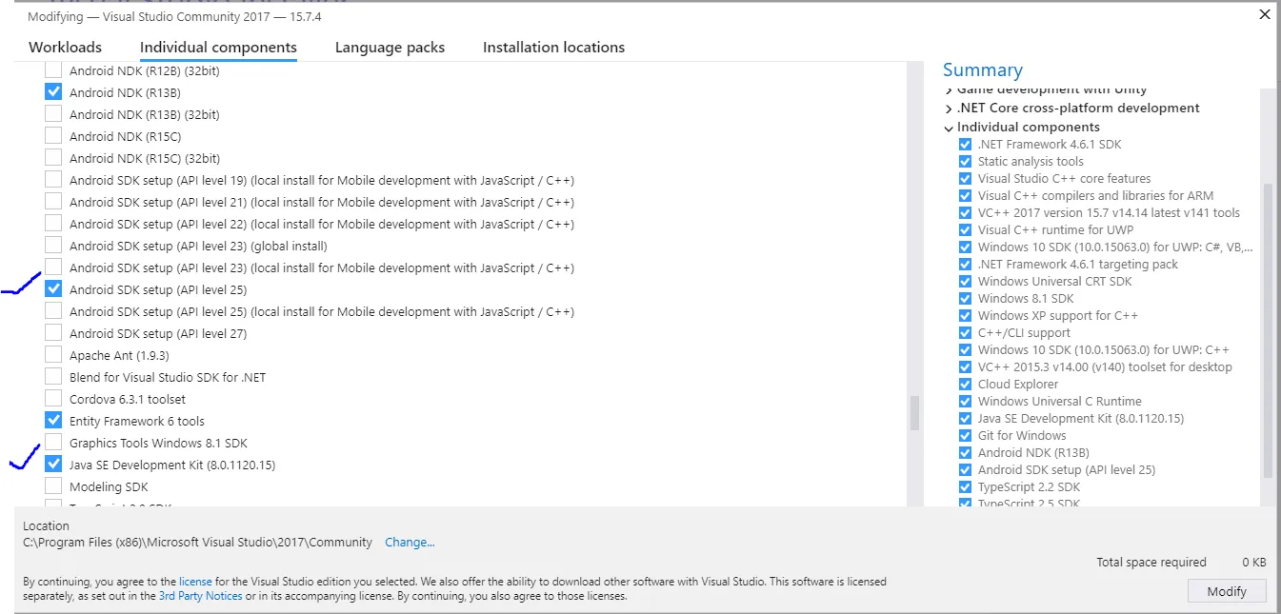Uncheck Java SE Development Kit in Summary
This screenshot has width=1281, height=614.
click(965, 419)
